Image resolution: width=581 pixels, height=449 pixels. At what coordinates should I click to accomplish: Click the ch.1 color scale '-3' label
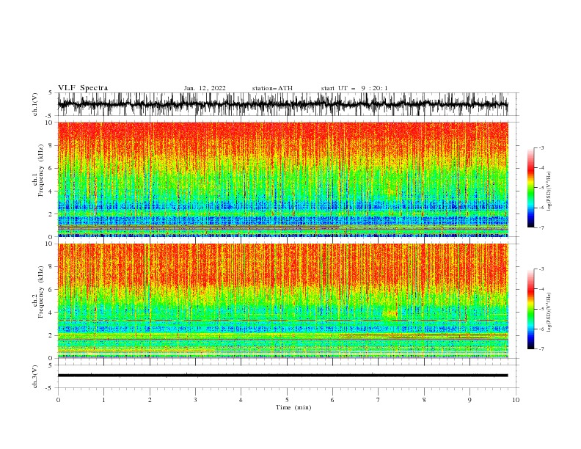click(x=541, y=147)
